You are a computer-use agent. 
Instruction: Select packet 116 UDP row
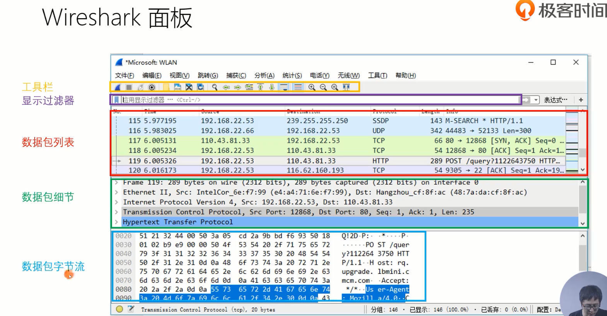coord(339,131)
